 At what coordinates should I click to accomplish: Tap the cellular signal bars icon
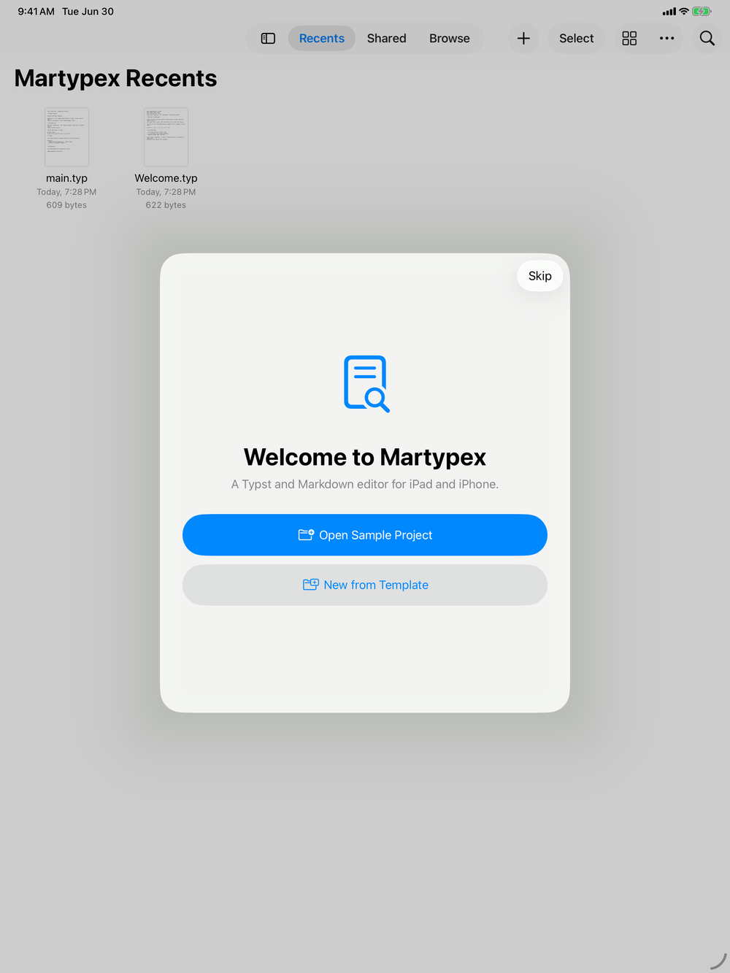coord(669,12)
